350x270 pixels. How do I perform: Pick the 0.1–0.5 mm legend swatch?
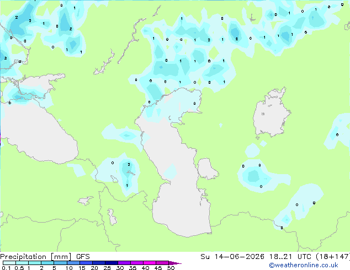click(9, 263)
